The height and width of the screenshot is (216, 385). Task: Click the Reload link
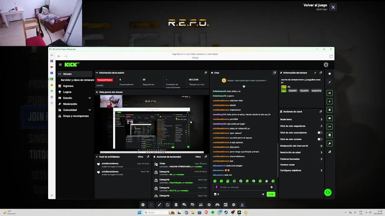[x=195, y=58]
